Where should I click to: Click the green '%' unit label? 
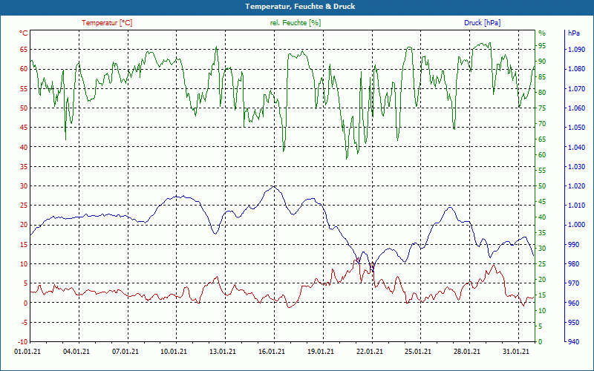(x=542, y=33)
